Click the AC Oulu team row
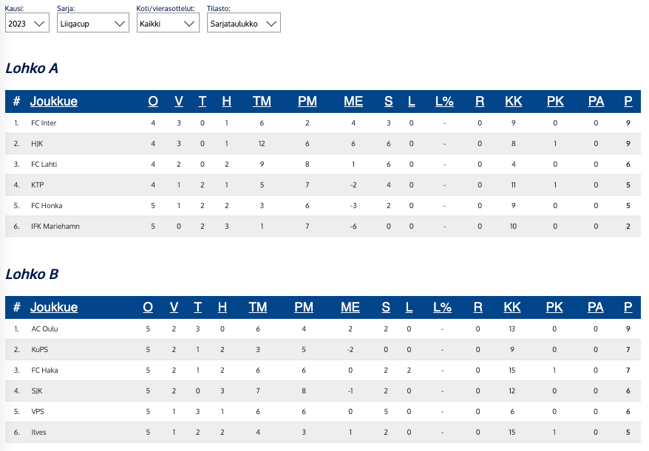649x451 pixels. click(44, 329)
